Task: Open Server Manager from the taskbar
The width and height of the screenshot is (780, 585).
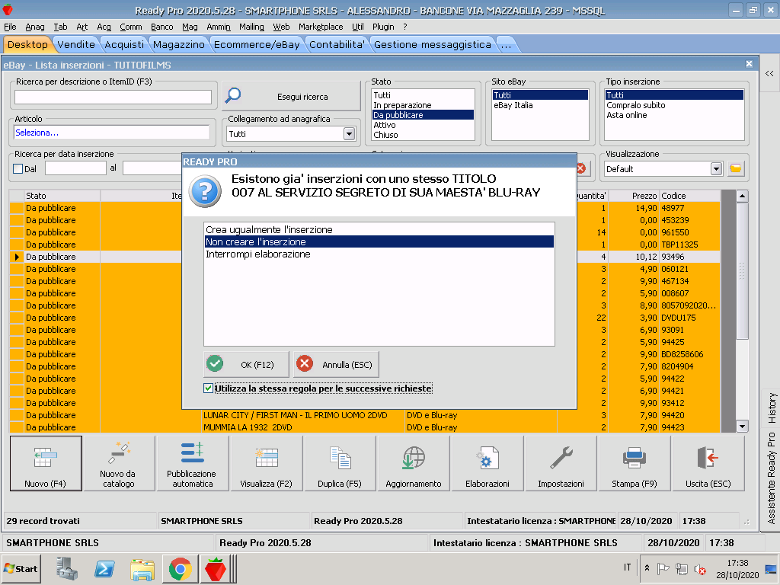Action: (x=67, y=568)
